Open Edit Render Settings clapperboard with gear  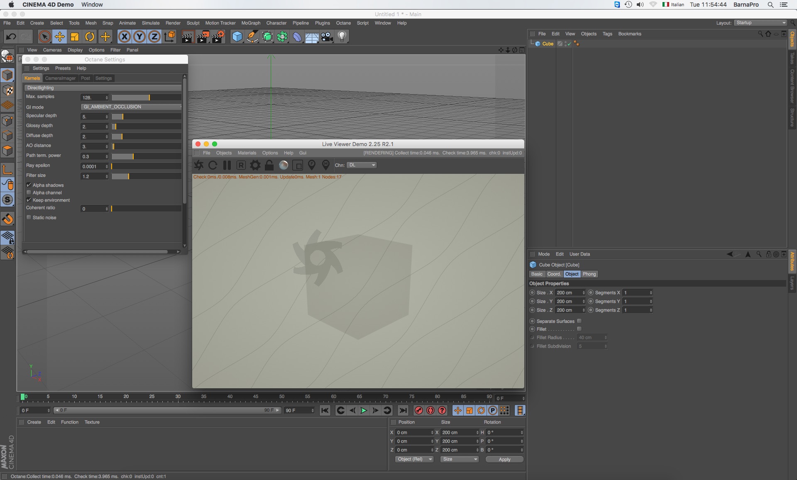point(218,37)
